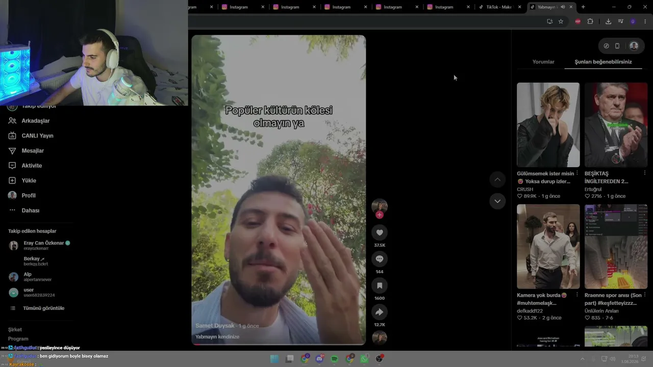Mute the Yabmayın tab audio icon
The width and height of the screenshot is (653, 367).
(563, 7)
